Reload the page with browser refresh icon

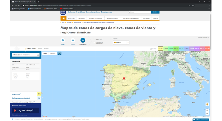click(x=19, y=6)
